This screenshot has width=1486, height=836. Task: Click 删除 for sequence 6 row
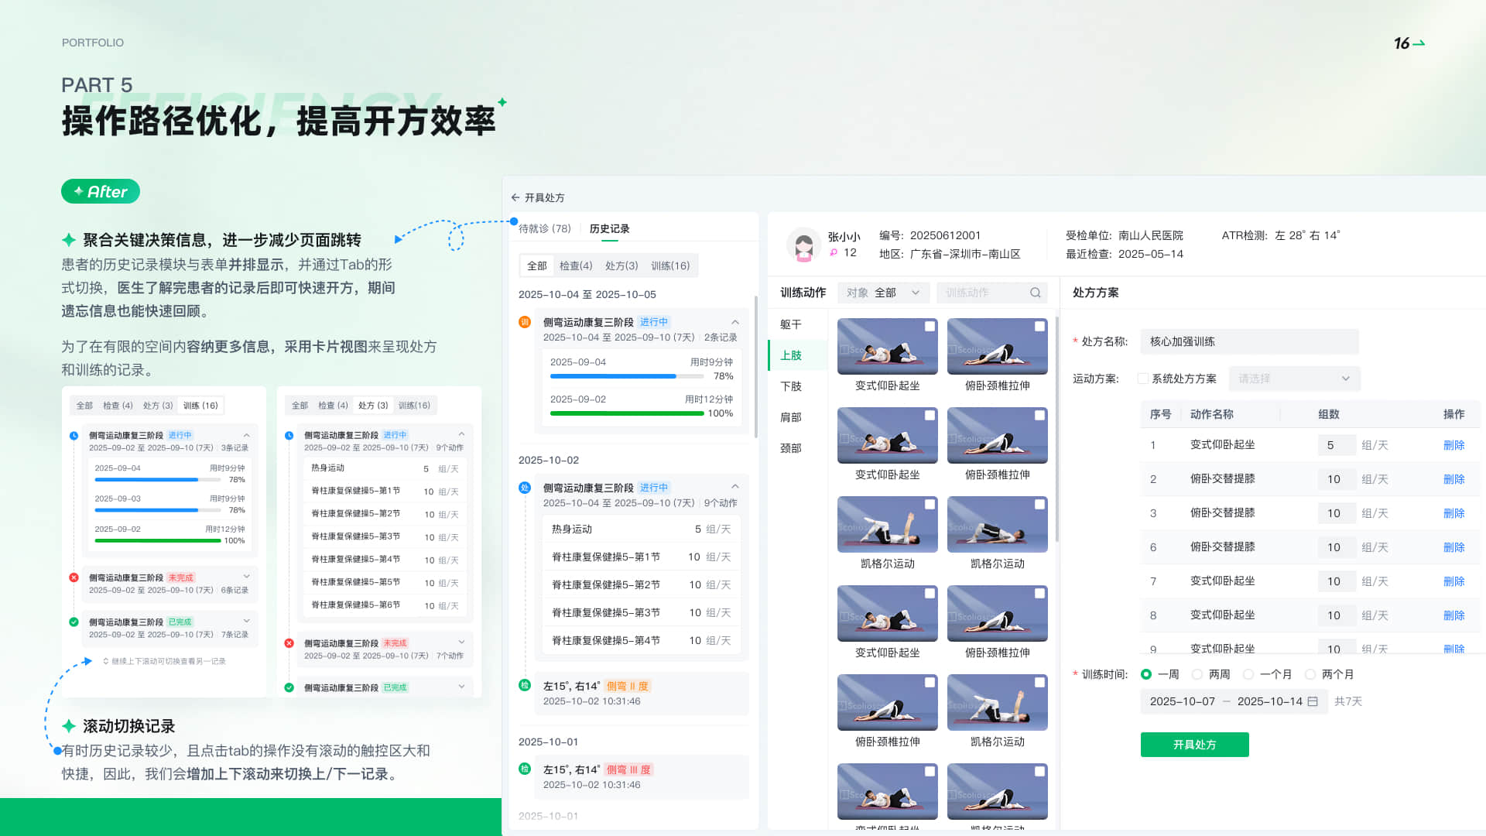pyautogui.click(x=1453, y=547)
